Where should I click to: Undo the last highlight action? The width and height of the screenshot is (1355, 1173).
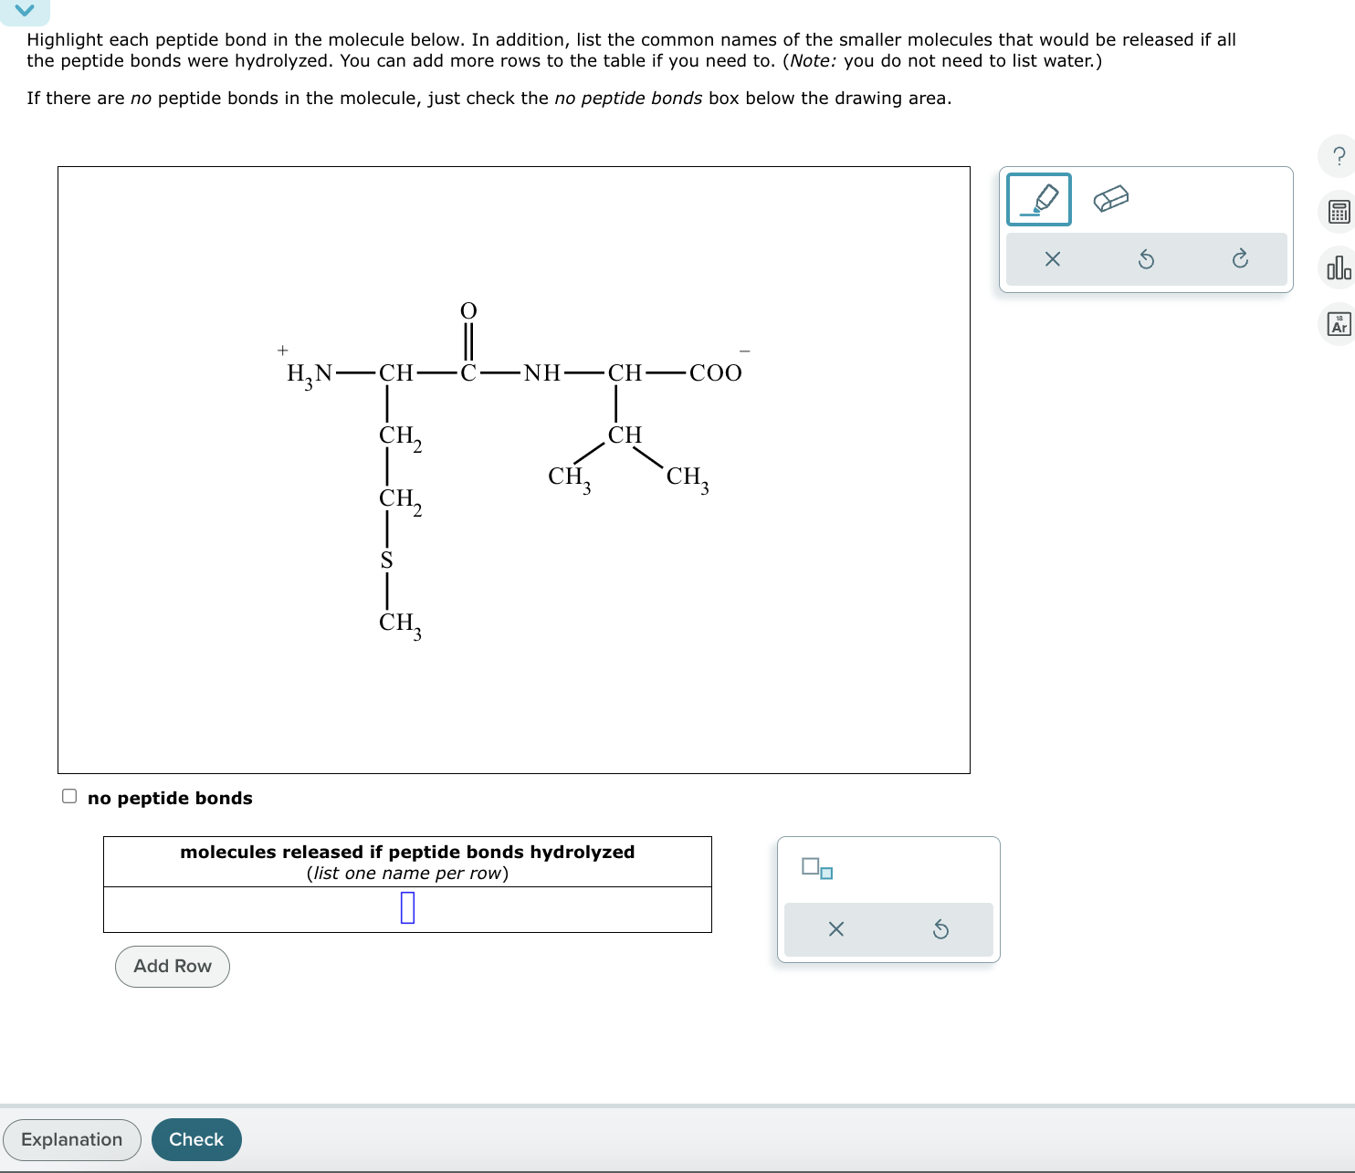pos(1146,258)
